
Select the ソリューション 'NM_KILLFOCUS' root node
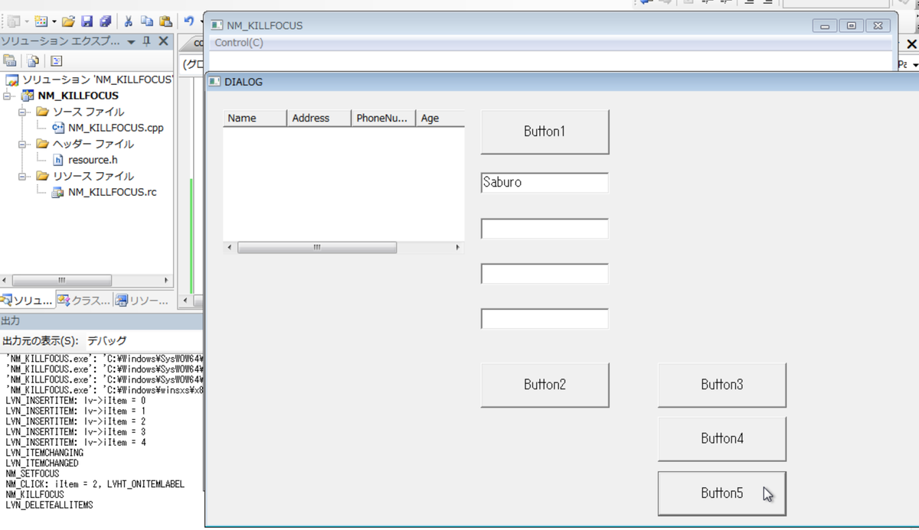coord(97,80)
